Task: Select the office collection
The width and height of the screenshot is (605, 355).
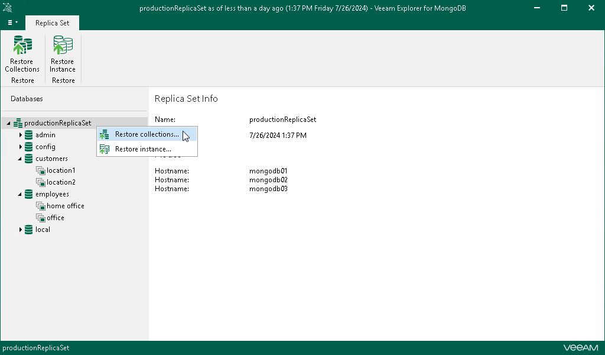Action: pos(55,218)
